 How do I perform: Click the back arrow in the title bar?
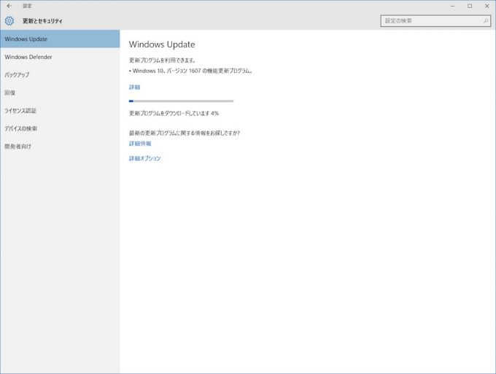point(9,6)
